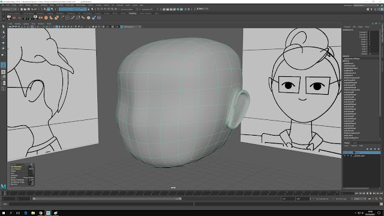This screenshot has height=216, width=384.
Task: Activate the Move tool in toolbox
Action: click(3, 43)
